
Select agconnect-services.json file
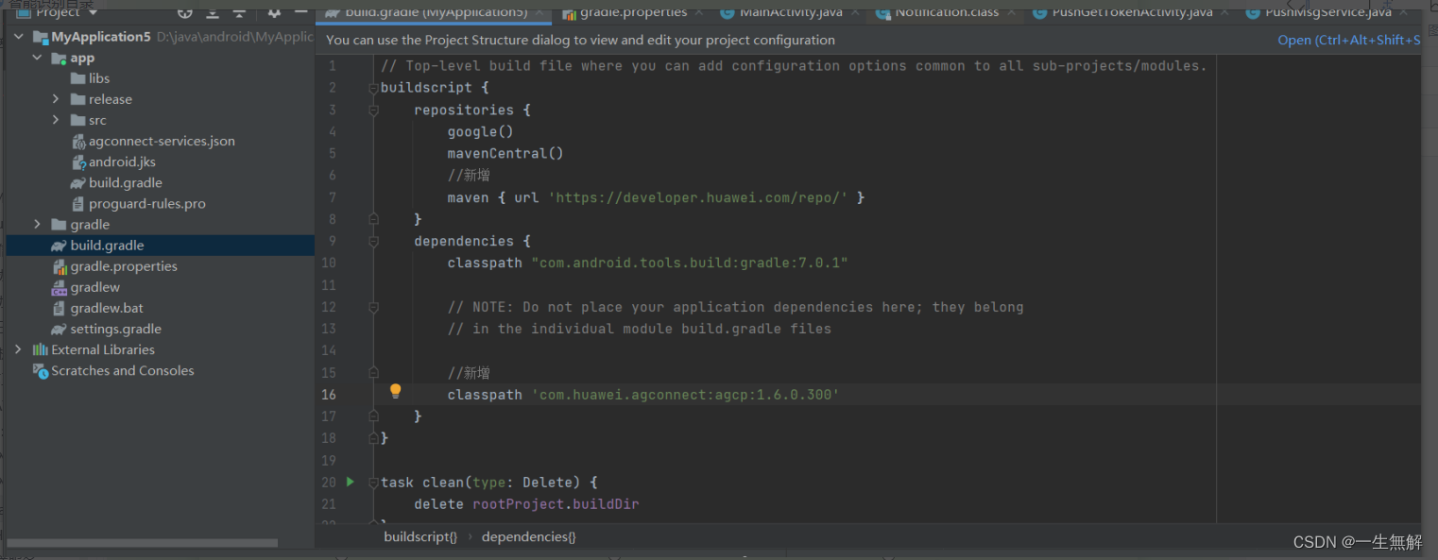(x=162, y=141)
